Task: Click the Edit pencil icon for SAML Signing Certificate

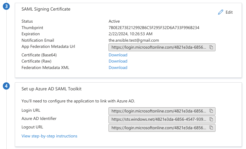Action: coord(220,12)
